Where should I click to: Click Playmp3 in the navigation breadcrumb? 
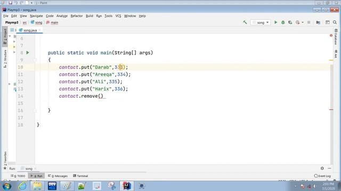click(12, 22)
